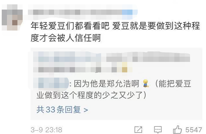Click the comment's second line 度才会被人信任啊

point(66,38)
